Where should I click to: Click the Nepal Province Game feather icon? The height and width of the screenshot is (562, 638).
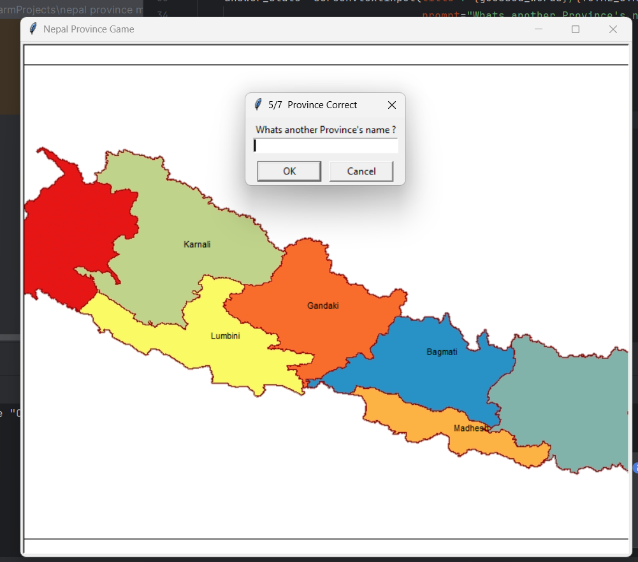pos(33,29)
